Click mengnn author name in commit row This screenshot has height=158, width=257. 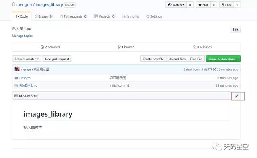point(27,69)
